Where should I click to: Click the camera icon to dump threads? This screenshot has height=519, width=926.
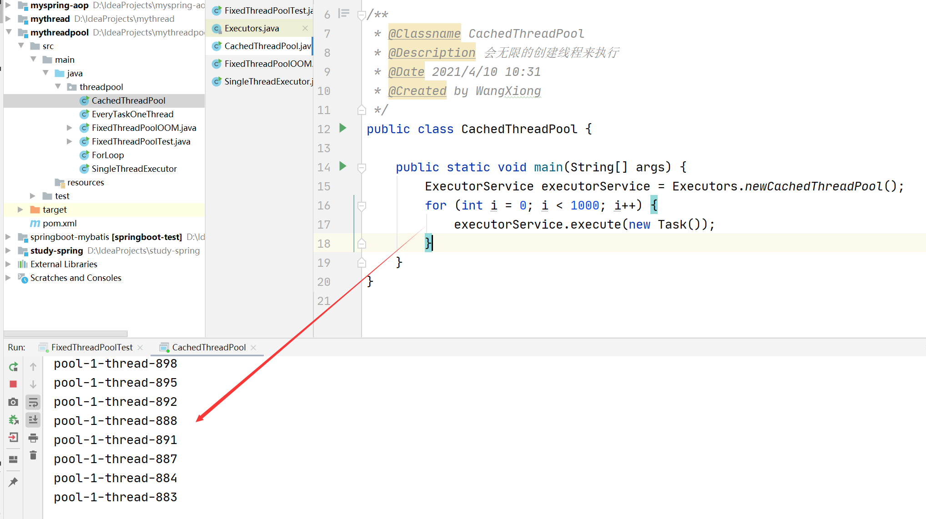point(13,402)
